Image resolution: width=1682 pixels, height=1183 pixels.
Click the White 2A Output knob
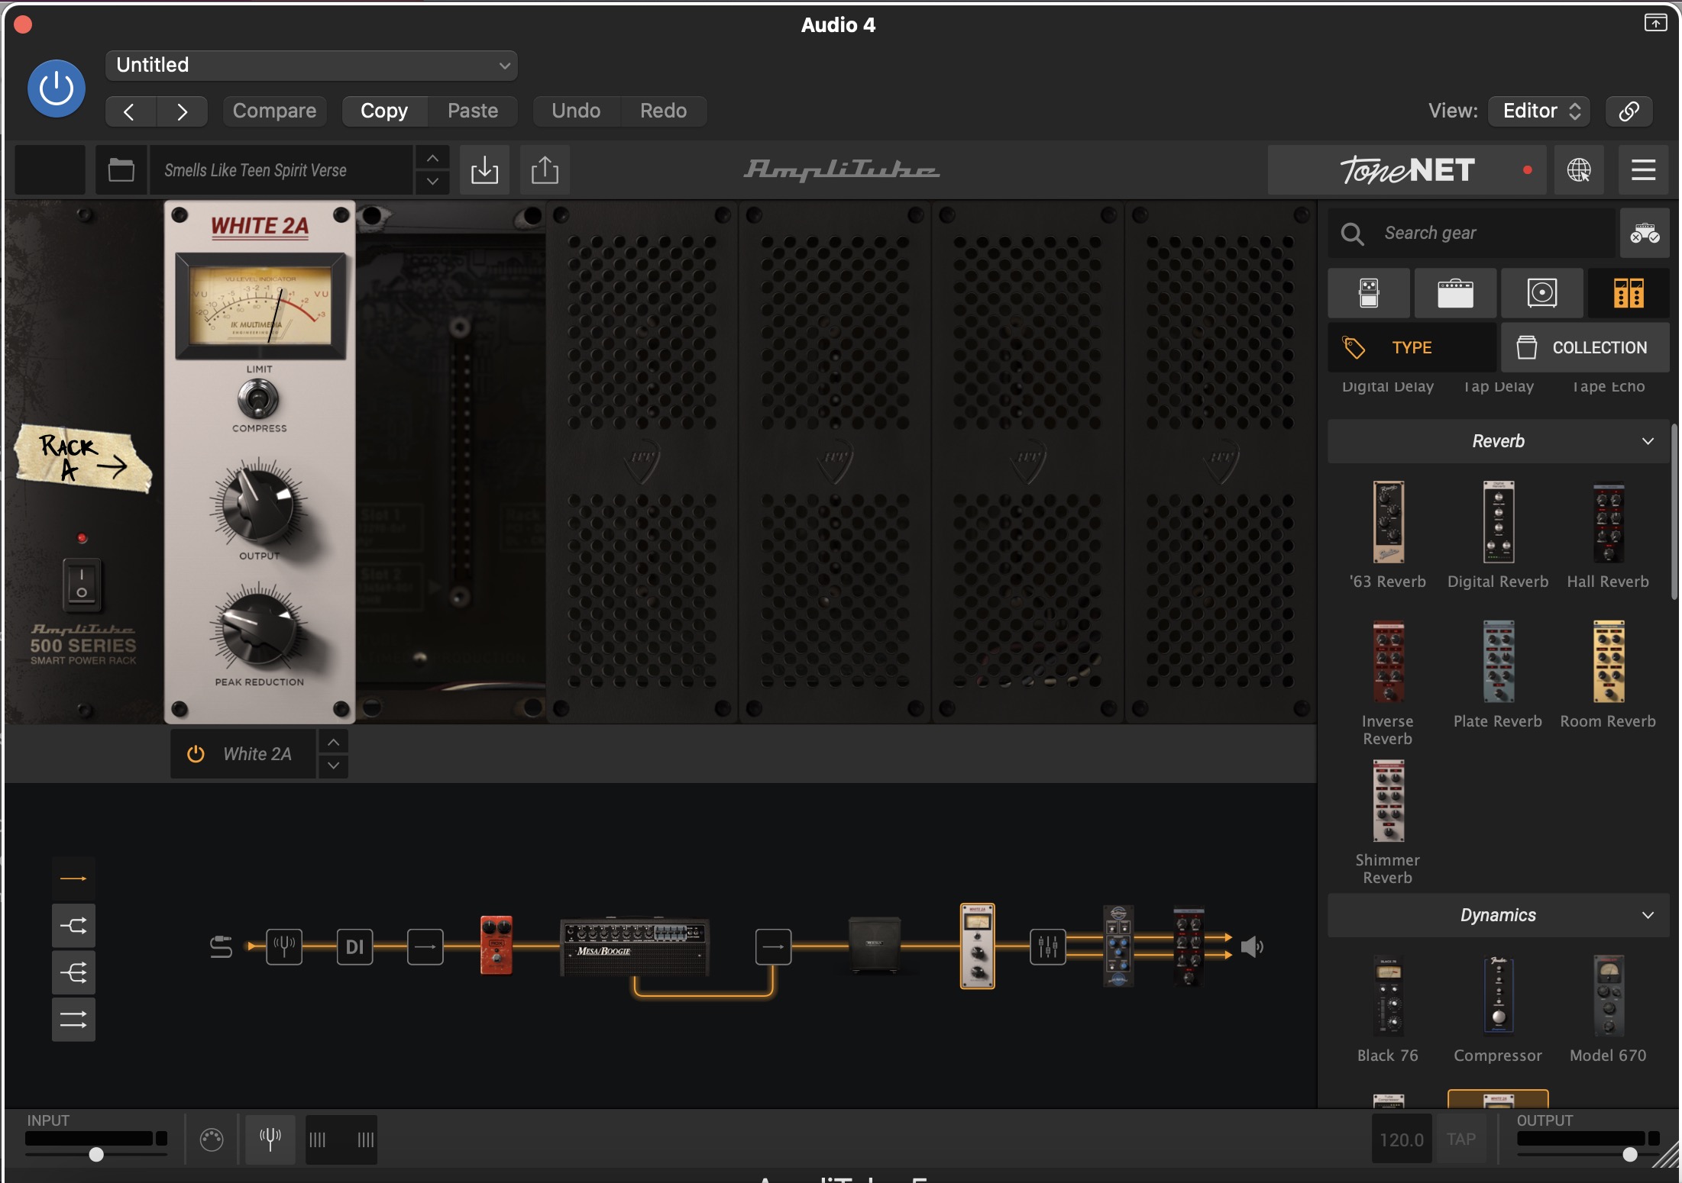(x=258, y=504)
